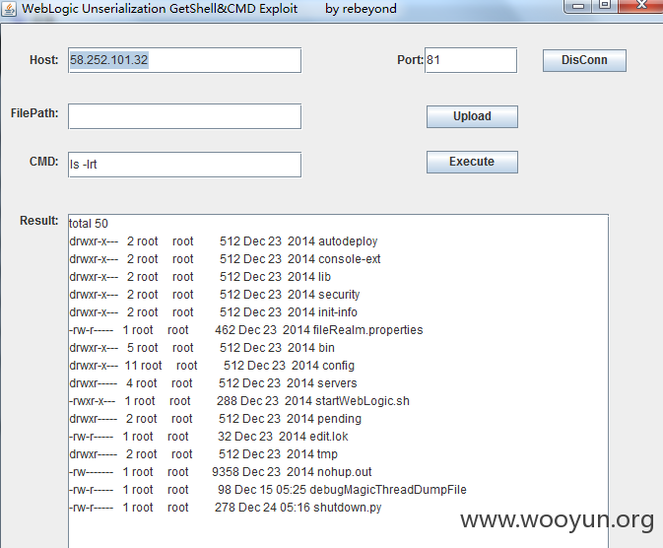Screen dimensions: 663x548
Task: Click the Java icon in the title bar
Action: [9, 9]
